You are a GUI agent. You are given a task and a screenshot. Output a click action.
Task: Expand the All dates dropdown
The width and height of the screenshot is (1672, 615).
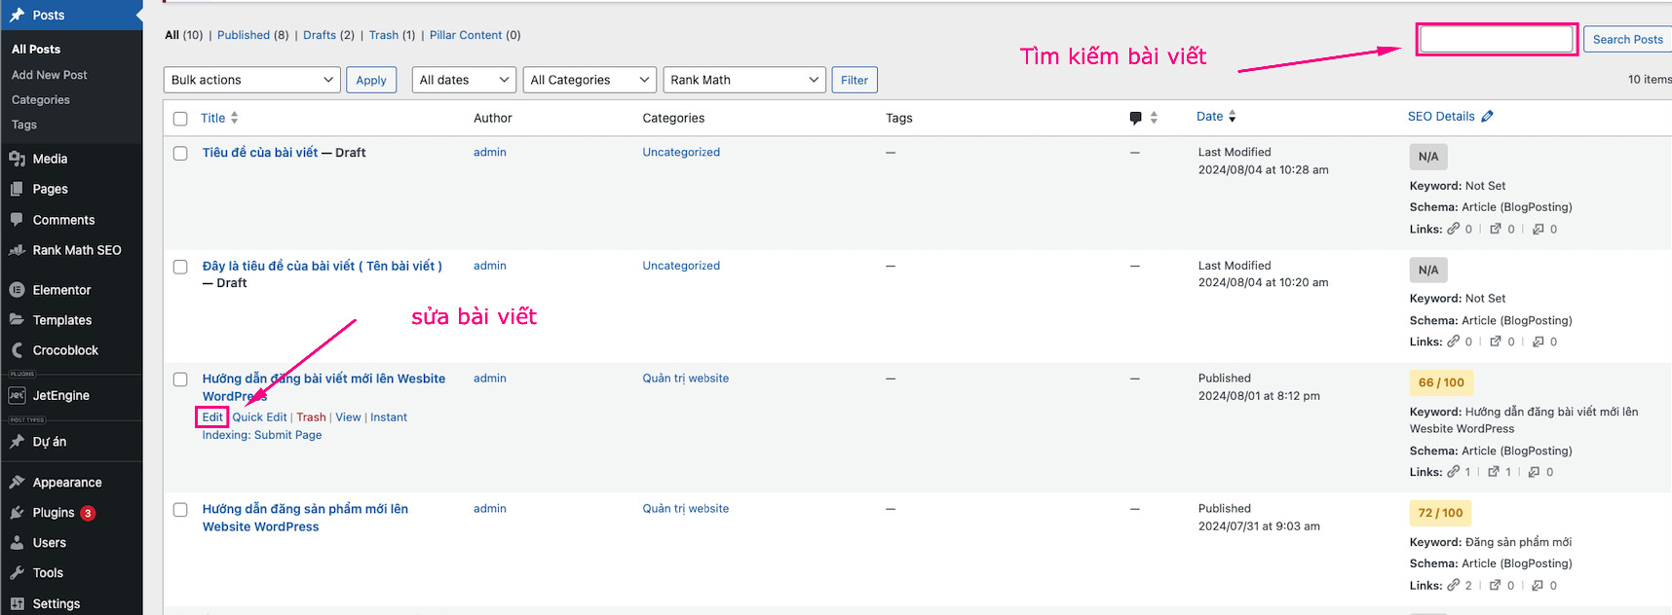464,80
